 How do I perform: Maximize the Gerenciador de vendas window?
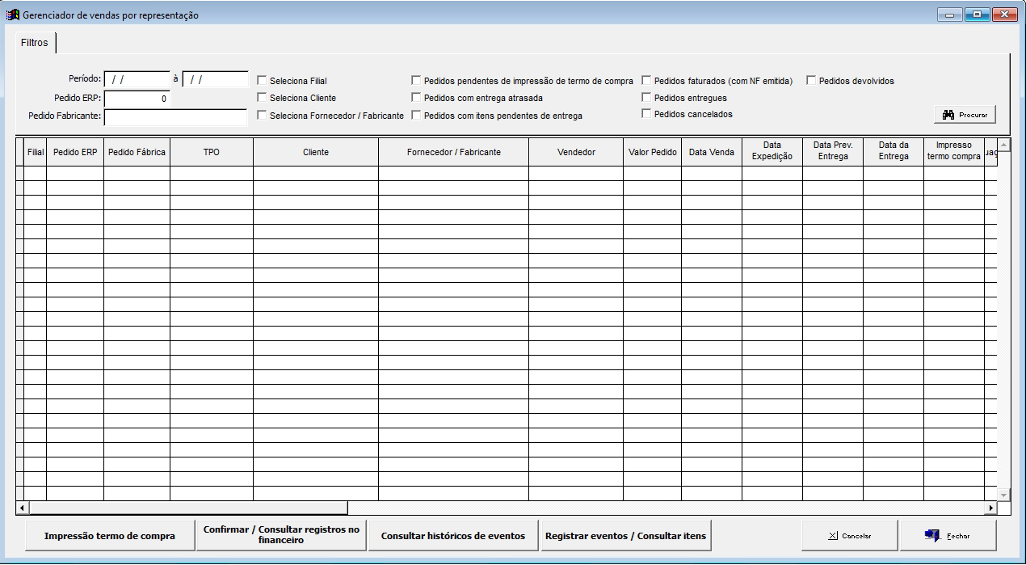tap(977, 15)
